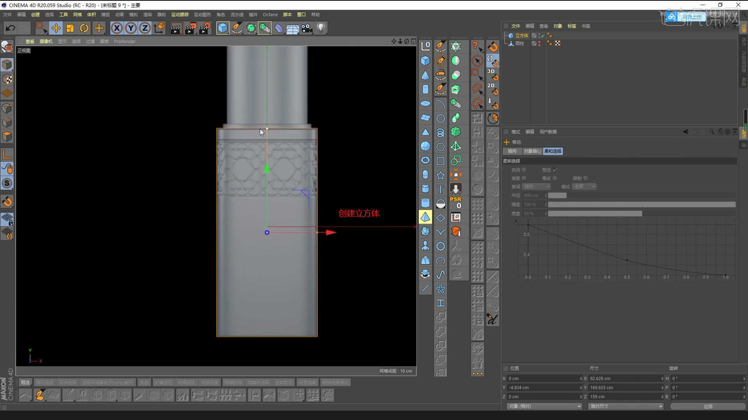Open Edit Render Settings icon
The image size is (748, 420).
pos(205,28)
